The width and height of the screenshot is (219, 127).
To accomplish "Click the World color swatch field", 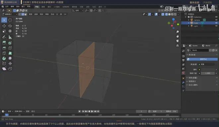I will (x=208, y=69).
